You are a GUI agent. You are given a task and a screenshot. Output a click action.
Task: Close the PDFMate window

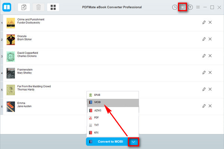click(x=219, y=7)
